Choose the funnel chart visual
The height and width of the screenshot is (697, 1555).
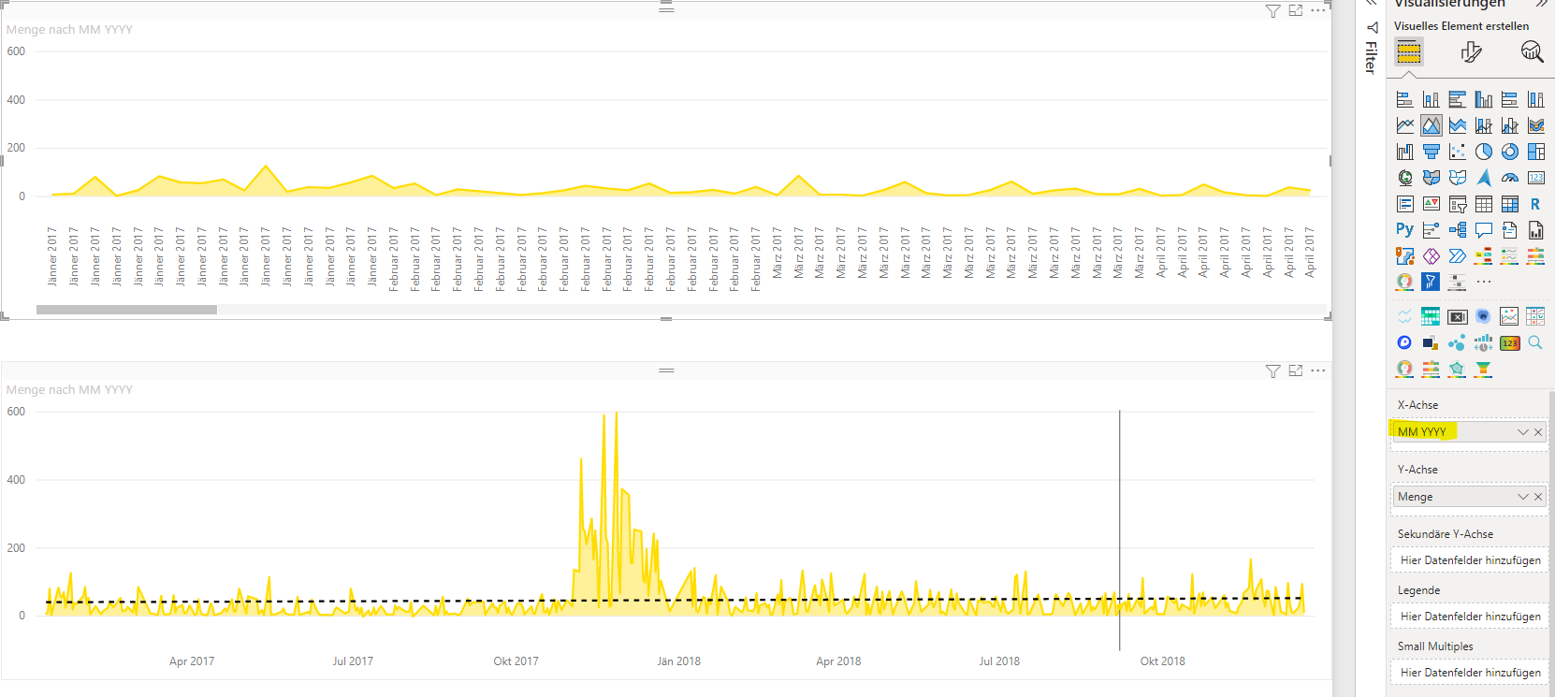point(1431,152)
